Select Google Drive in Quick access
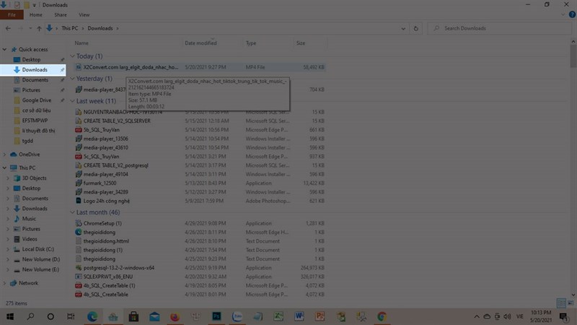577x325 pixels. 36,100
